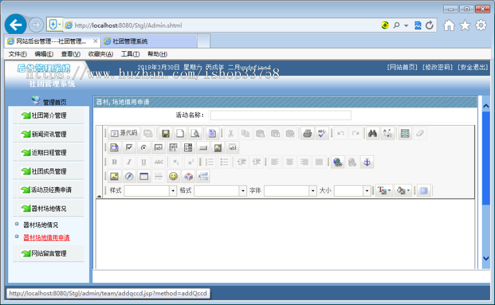Collapse the editor toolbar with small triangle
495x305 pixels.
(x=99, y=197)
